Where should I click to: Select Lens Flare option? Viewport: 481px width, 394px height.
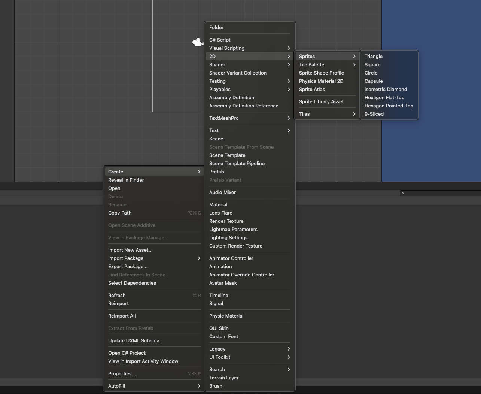(250, 213)
